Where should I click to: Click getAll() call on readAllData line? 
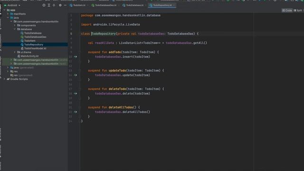coord(200,43)
